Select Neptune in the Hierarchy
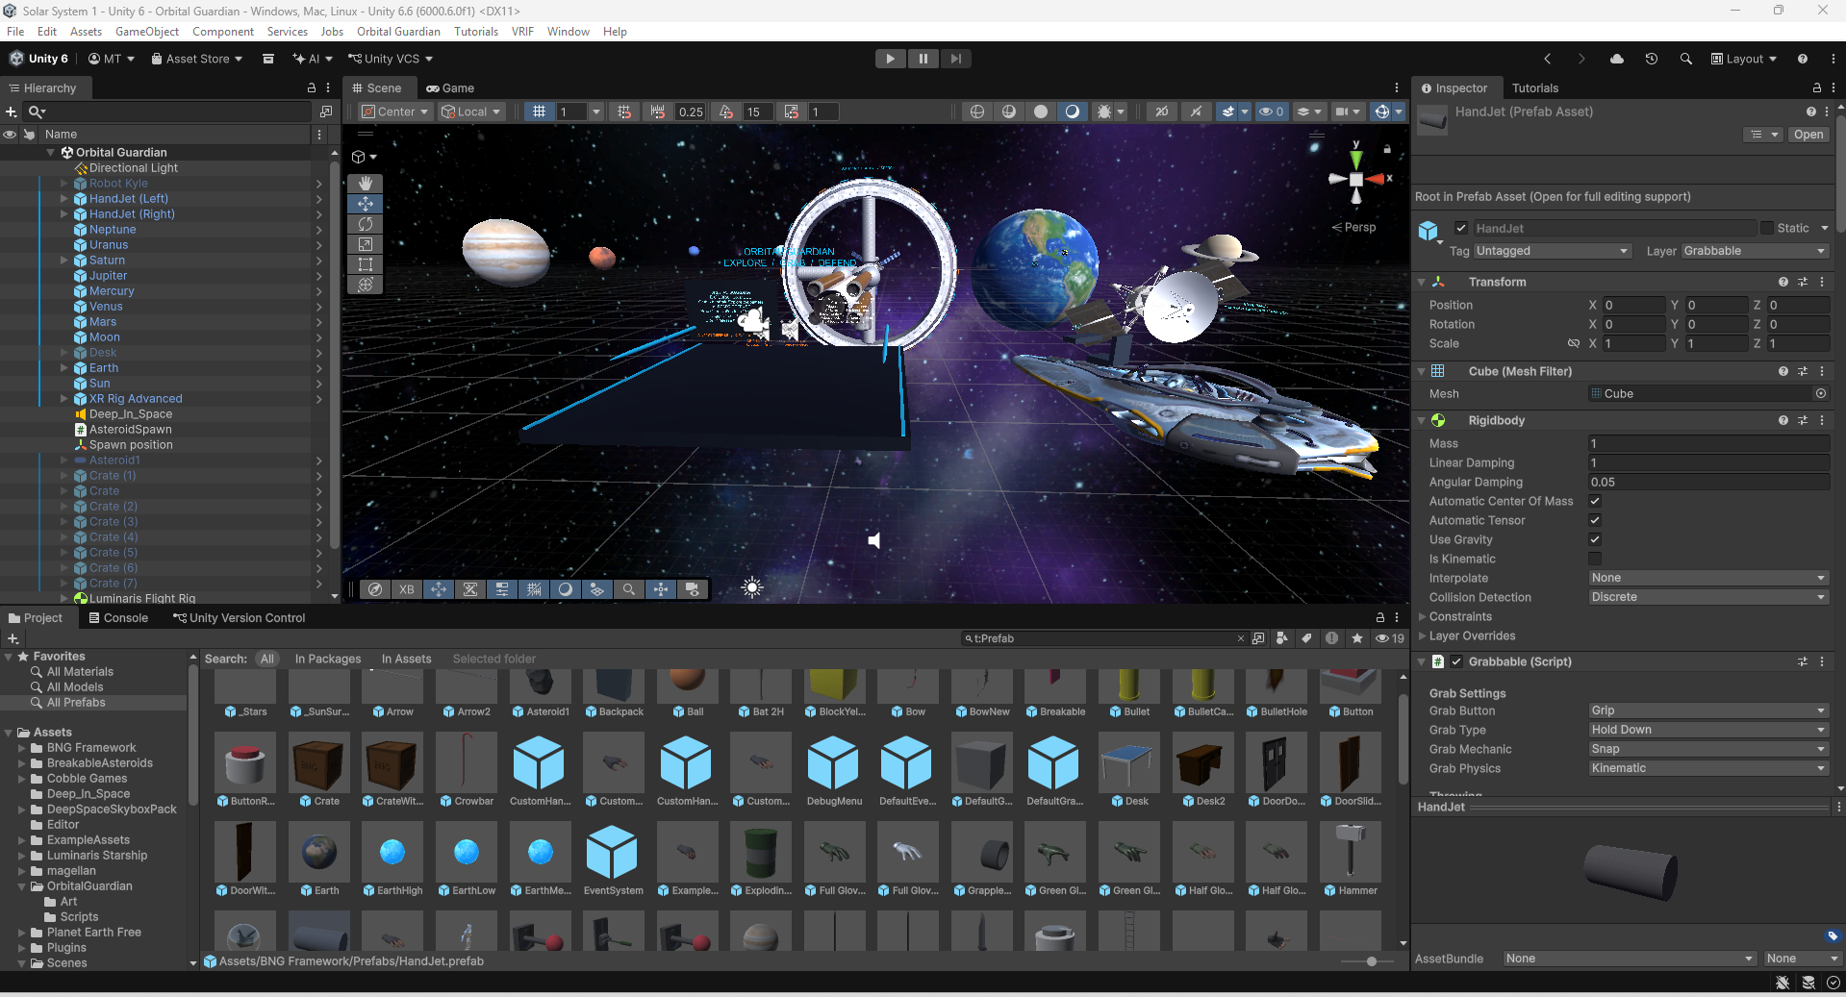1846x997 pixels. pos(113,230)
